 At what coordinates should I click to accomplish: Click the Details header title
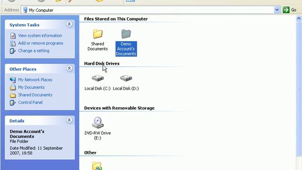point(17,121)
